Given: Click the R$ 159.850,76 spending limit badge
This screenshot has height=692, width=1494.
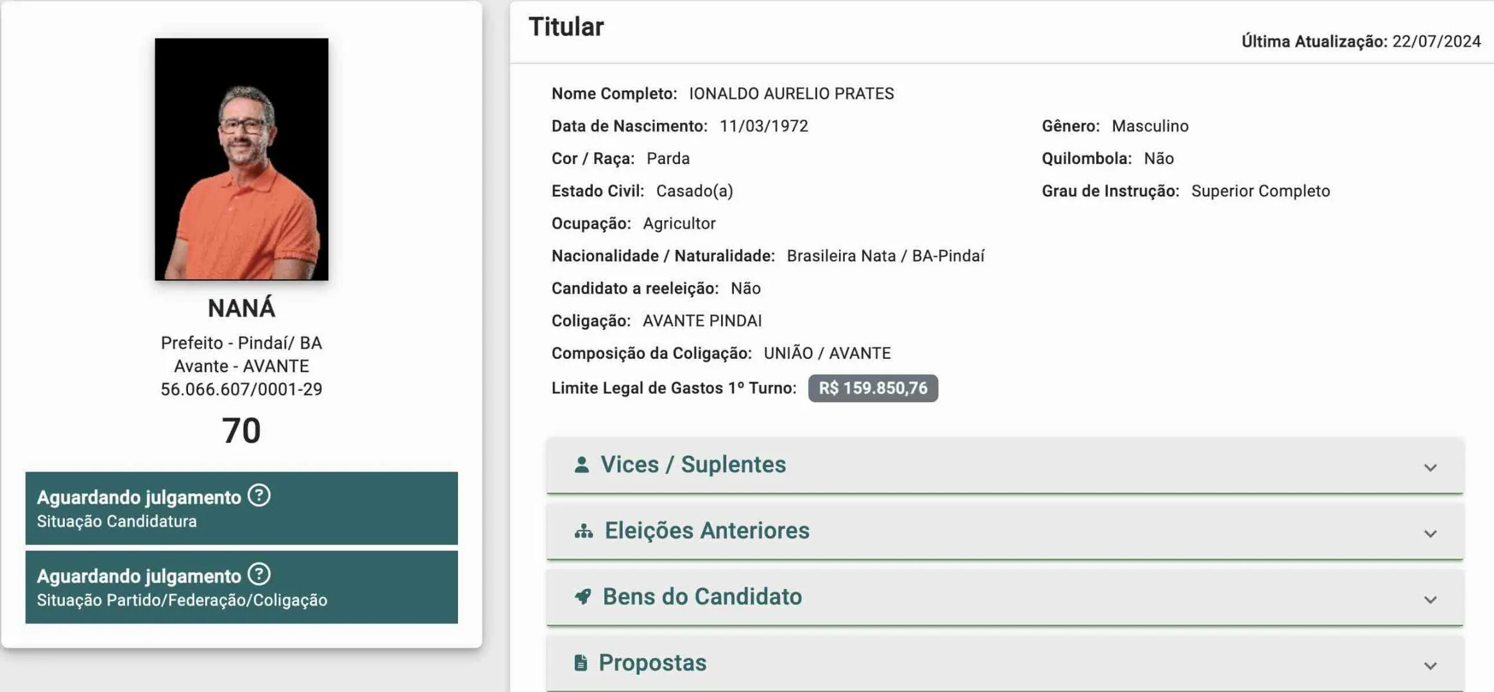Looking at the screenshot, I should pos(872,388).
